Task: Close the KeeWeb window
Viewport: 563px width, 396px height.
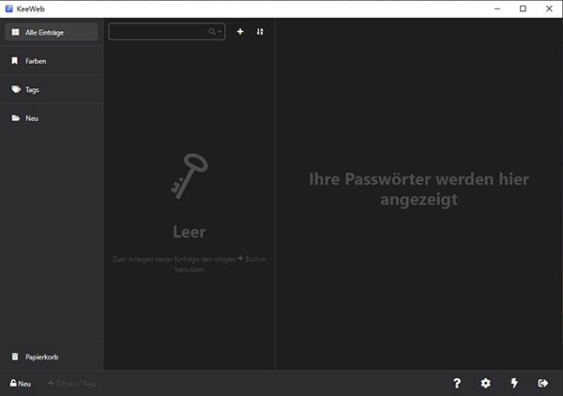Action: click(549, 8)
